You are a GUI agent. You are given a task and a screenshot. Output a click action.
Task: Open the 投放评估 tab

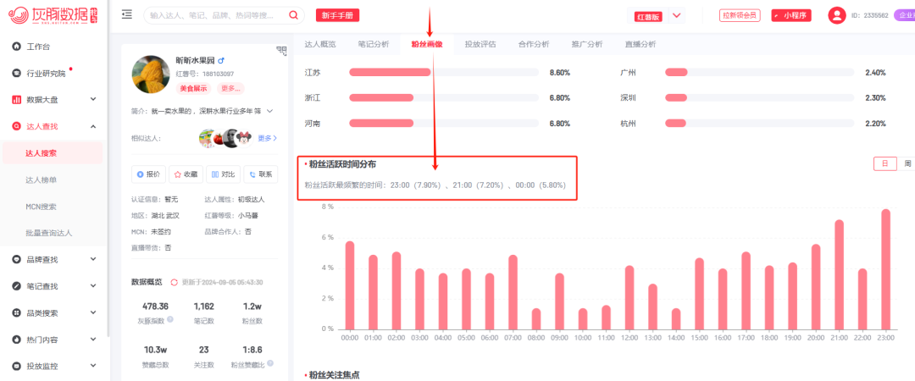coord(480,44)
